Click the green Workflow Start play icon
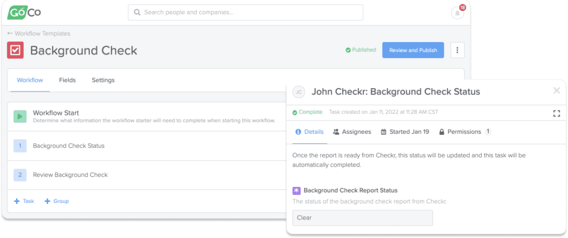Image resolution: width=568 pixels, height=238 pixels. [20, 117]
